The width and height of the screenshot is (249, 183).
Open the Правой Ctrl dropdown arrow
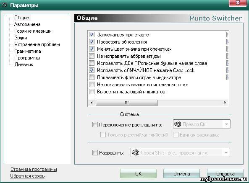(227, 124)
